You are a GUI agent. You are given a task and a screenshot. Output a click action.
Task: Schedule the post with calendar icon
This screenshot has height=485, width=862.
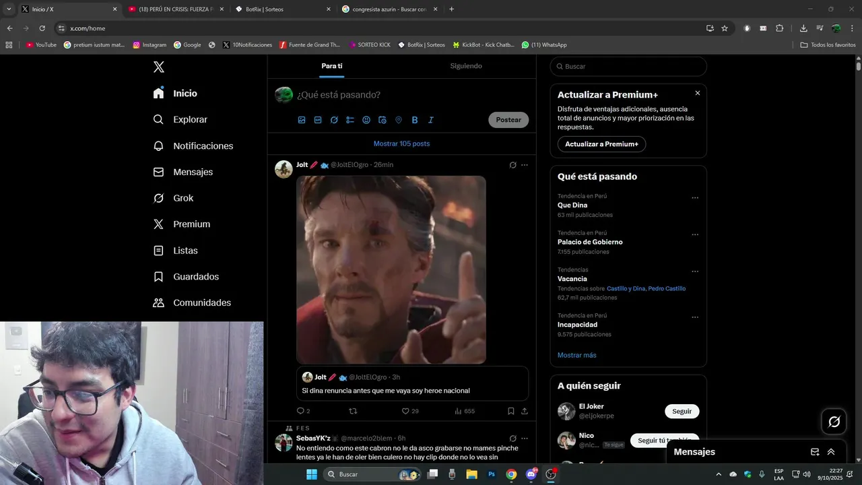[383, 120]
